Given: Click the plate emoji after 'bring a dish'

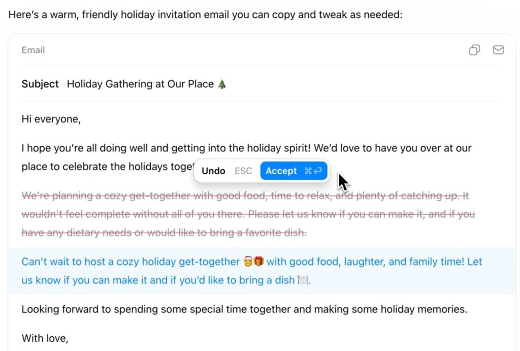Looking at the screenshot, I should click(303, 280).
